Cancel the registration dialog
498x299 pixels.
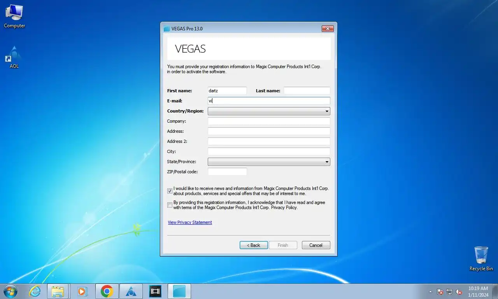click(316, 245)
